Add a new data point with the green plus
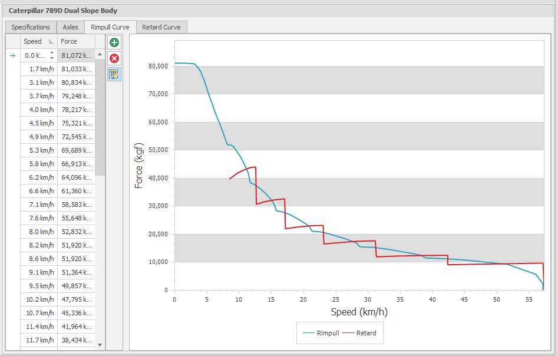558x356 pixels. click(x=114, y=42)
